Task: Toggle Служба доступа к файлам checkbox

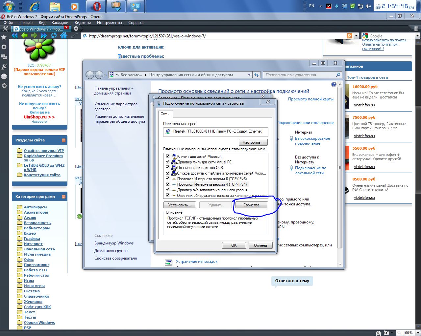Action: [167, 173]
